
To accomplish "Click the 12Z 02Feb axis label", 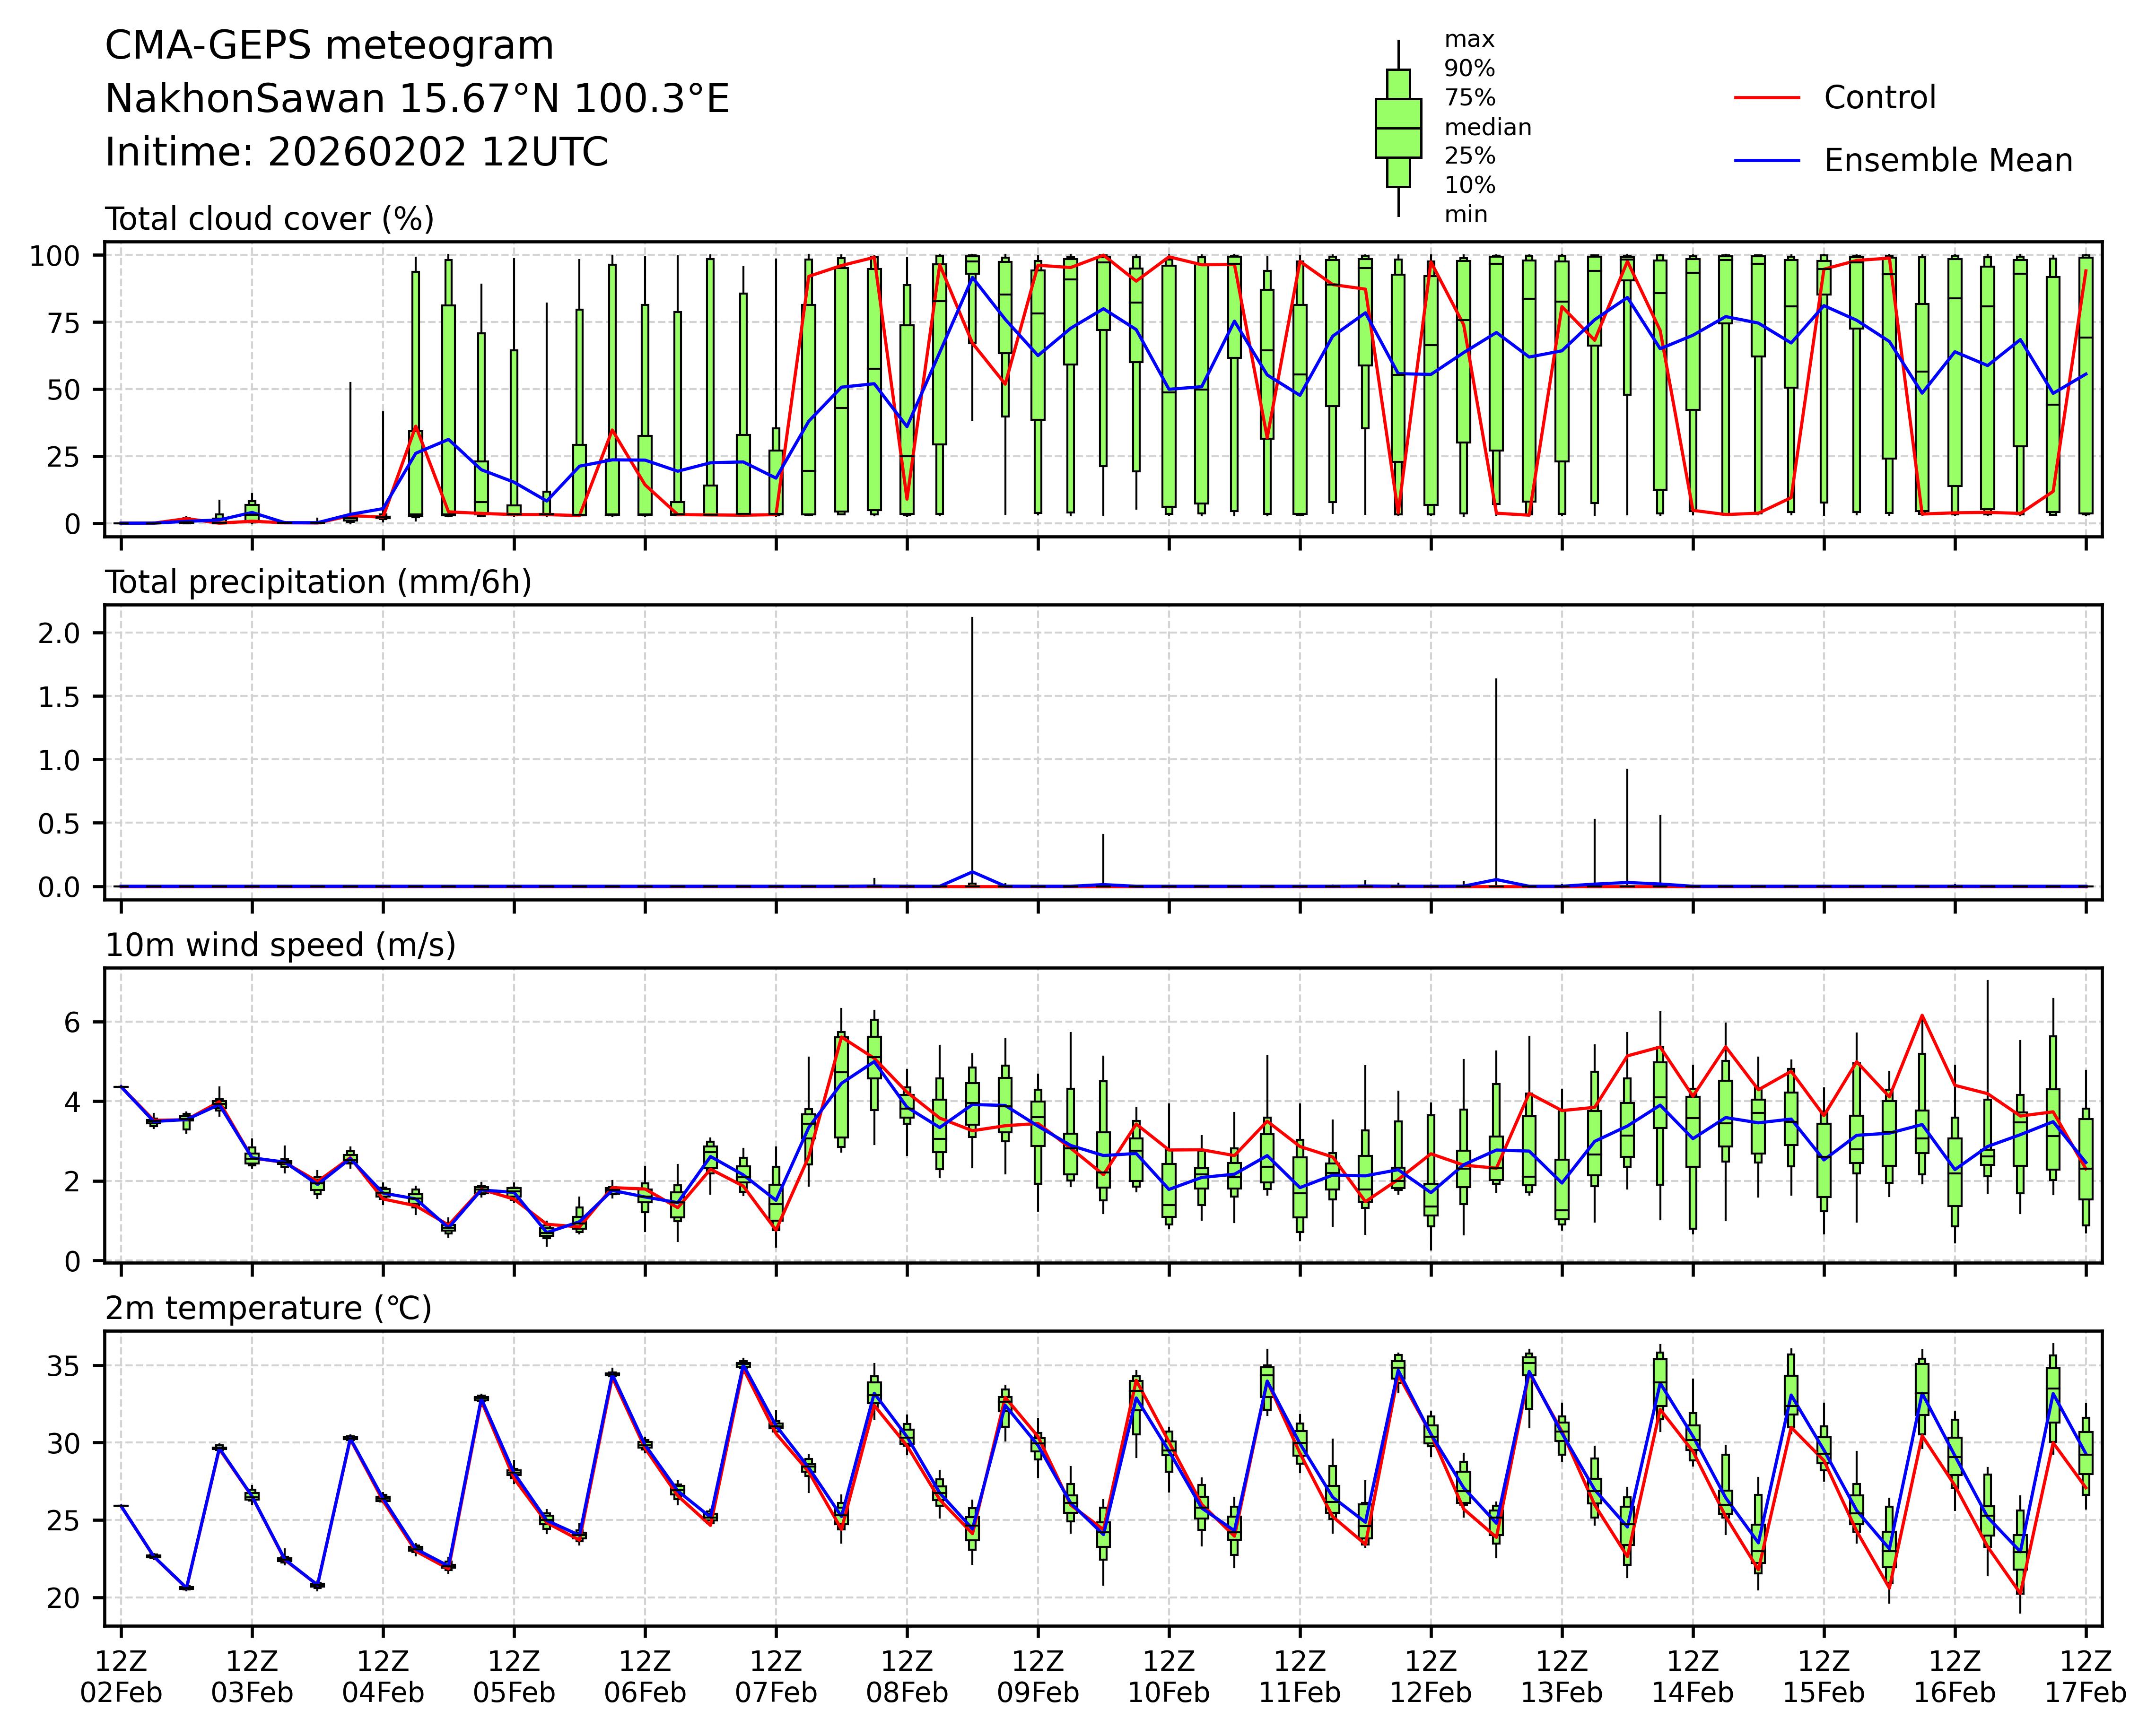I will tap(121, 1677).
